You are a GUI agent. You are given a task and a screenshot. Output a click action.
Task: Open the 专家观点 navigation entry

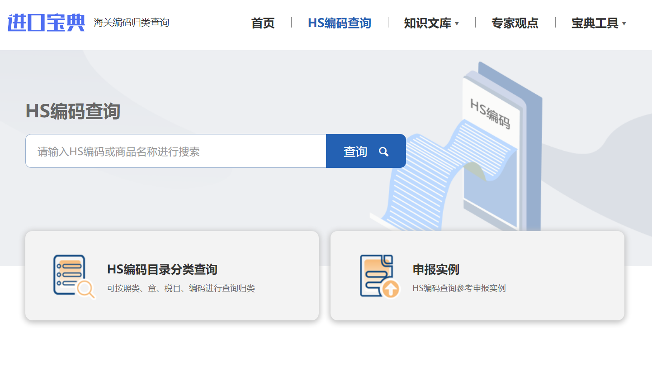[x=515, y=23]
